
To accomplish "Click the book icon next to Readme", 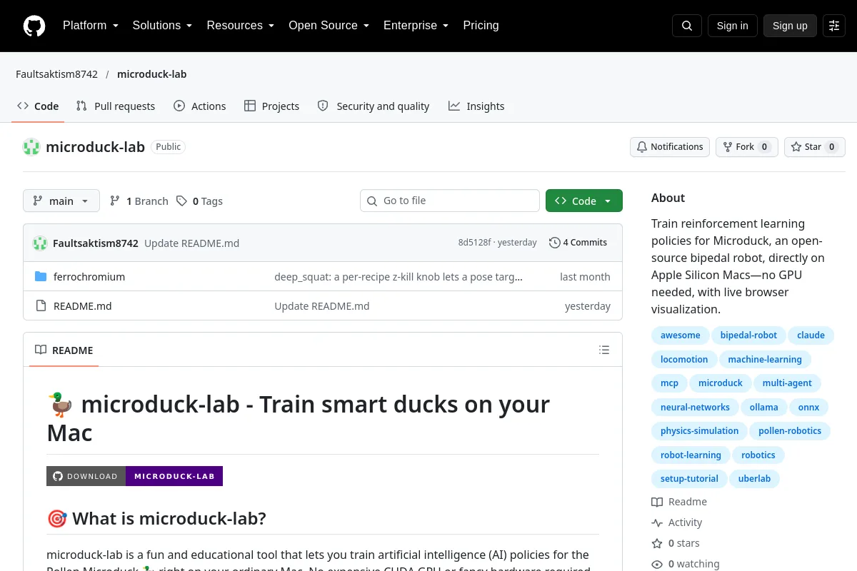I will pos(657,502).
